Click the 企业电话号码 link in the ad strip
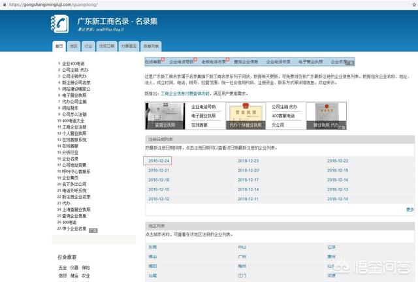Screen dimensions: 418x282 (x=182, y=62)
